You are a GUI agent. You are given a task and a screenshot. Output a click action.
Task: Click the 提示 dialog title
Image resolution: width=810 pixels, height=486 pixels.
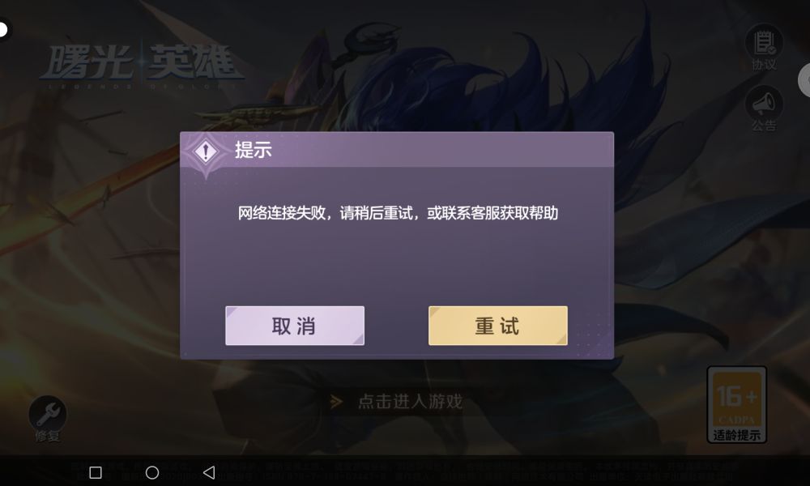pyautogui.click(x=253, y=151)
